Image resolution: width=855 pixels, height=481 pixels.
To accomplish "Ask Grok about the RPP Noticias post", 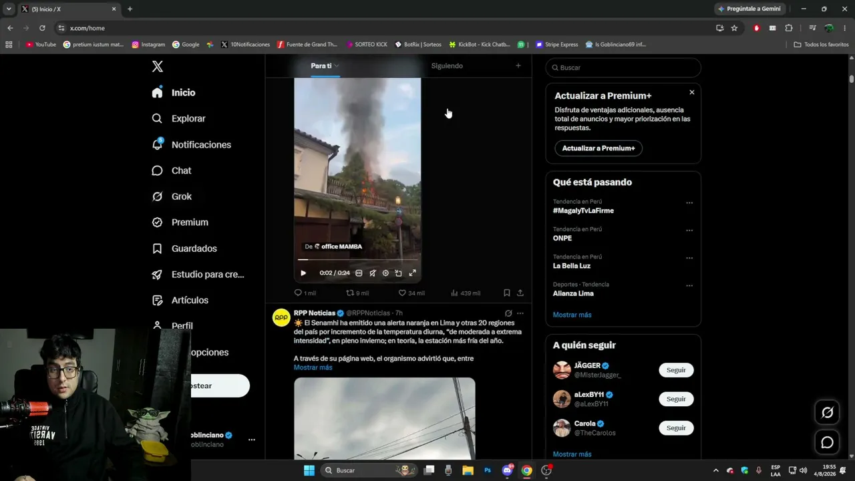I will (x=508, y=313).
